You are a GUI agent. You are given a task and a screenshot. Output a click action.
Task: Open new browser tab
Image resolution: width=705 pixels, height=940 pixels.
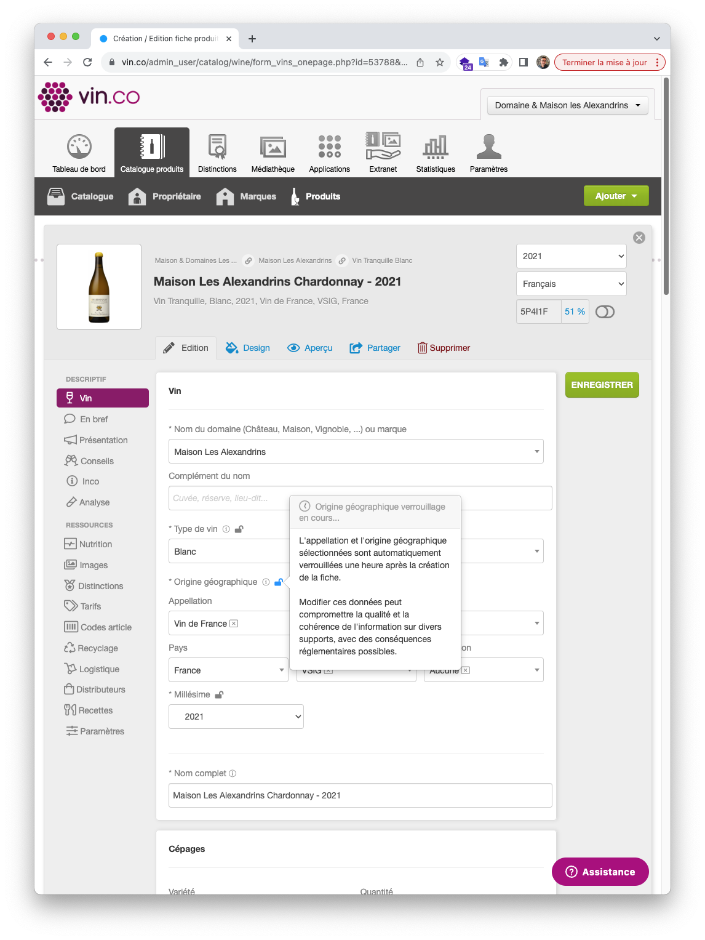252,39
